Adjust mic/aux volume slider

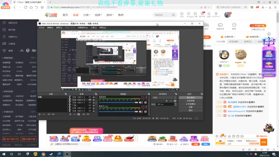click(x=118, y=112)
